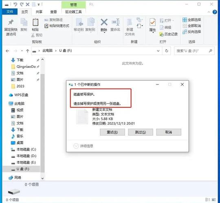The height and width of the screenshot is (203, 220).
Task: Switch to the Share (共享) tab
Action: click(x=39, y=12)
